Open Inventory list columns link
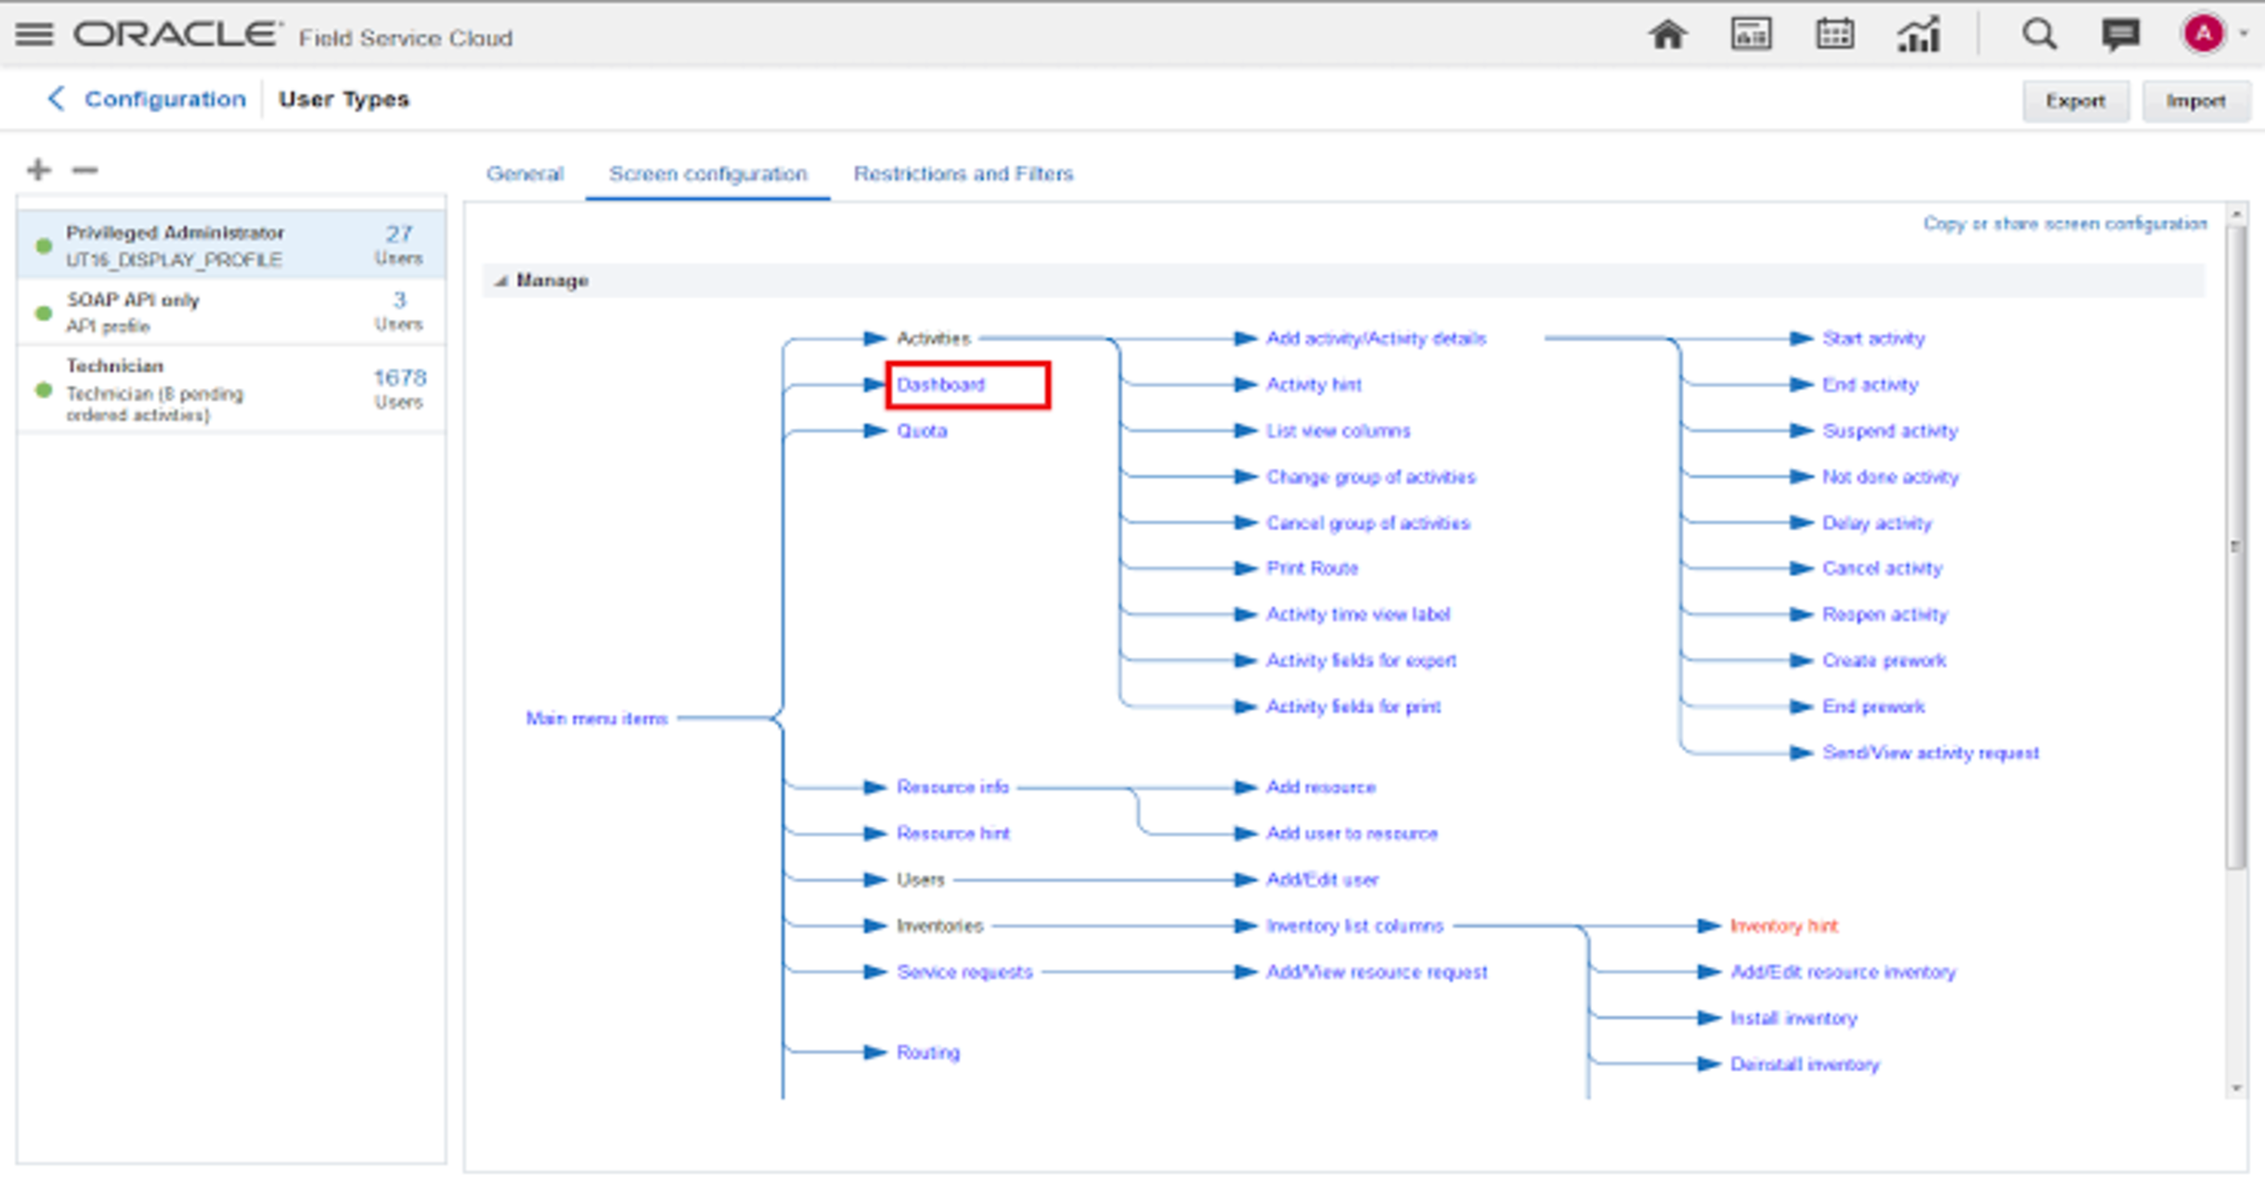This screenshot has height=1188, width=2265. click(1354, 925)
